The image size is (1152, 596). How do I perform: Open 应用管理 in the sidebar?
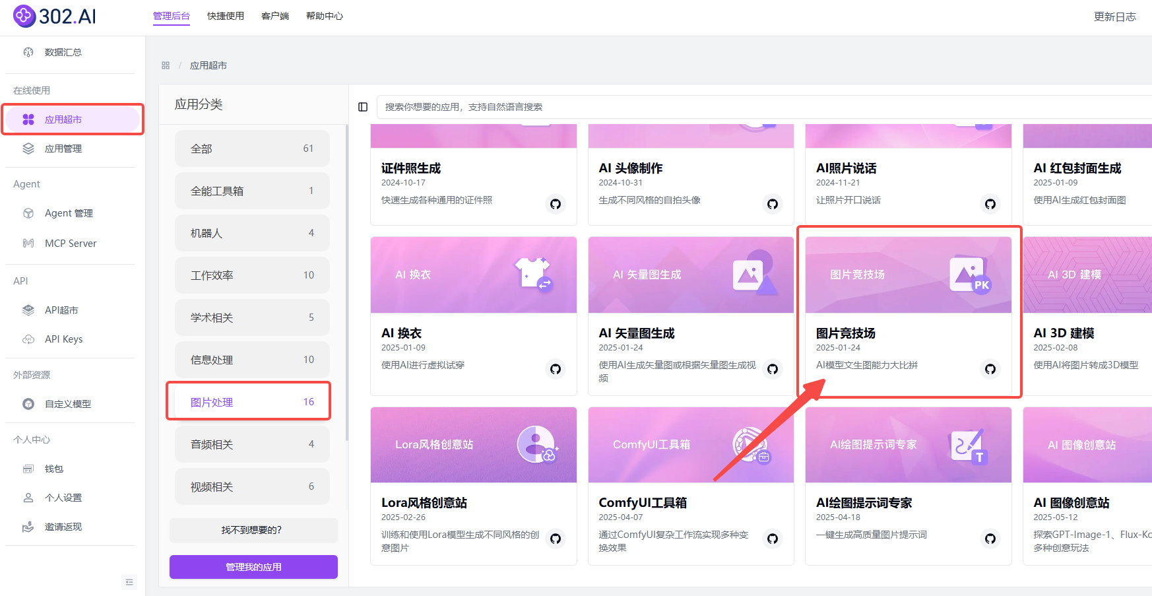click(73, 149)
